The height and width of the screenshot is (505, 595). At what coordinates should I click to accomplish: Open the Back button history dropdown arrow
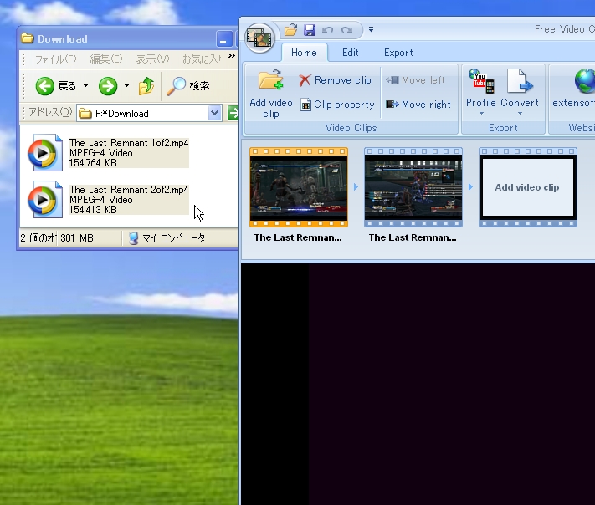pyautogui.click(x=86, y=86)
